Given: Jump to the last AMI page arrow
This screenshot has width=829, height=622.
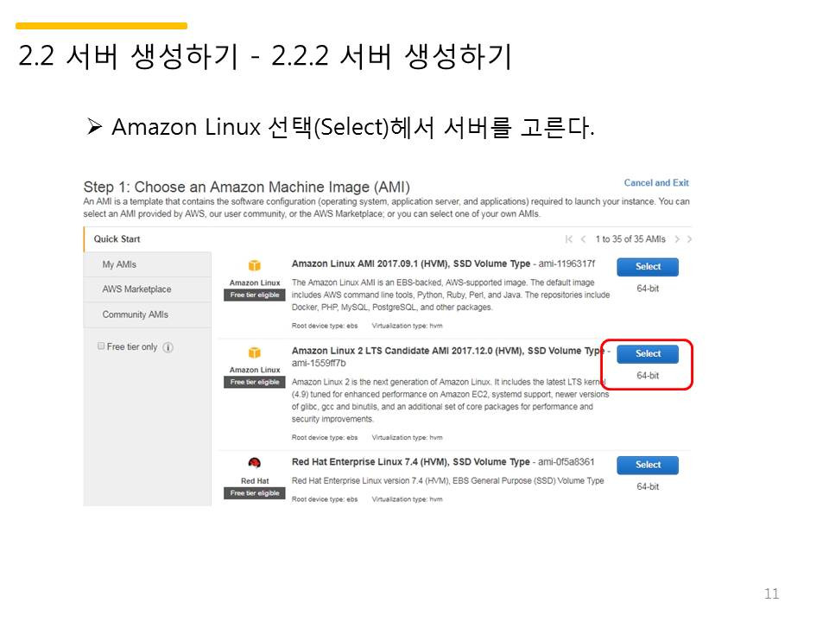Looking at the screenshot, I should [689, 239].
